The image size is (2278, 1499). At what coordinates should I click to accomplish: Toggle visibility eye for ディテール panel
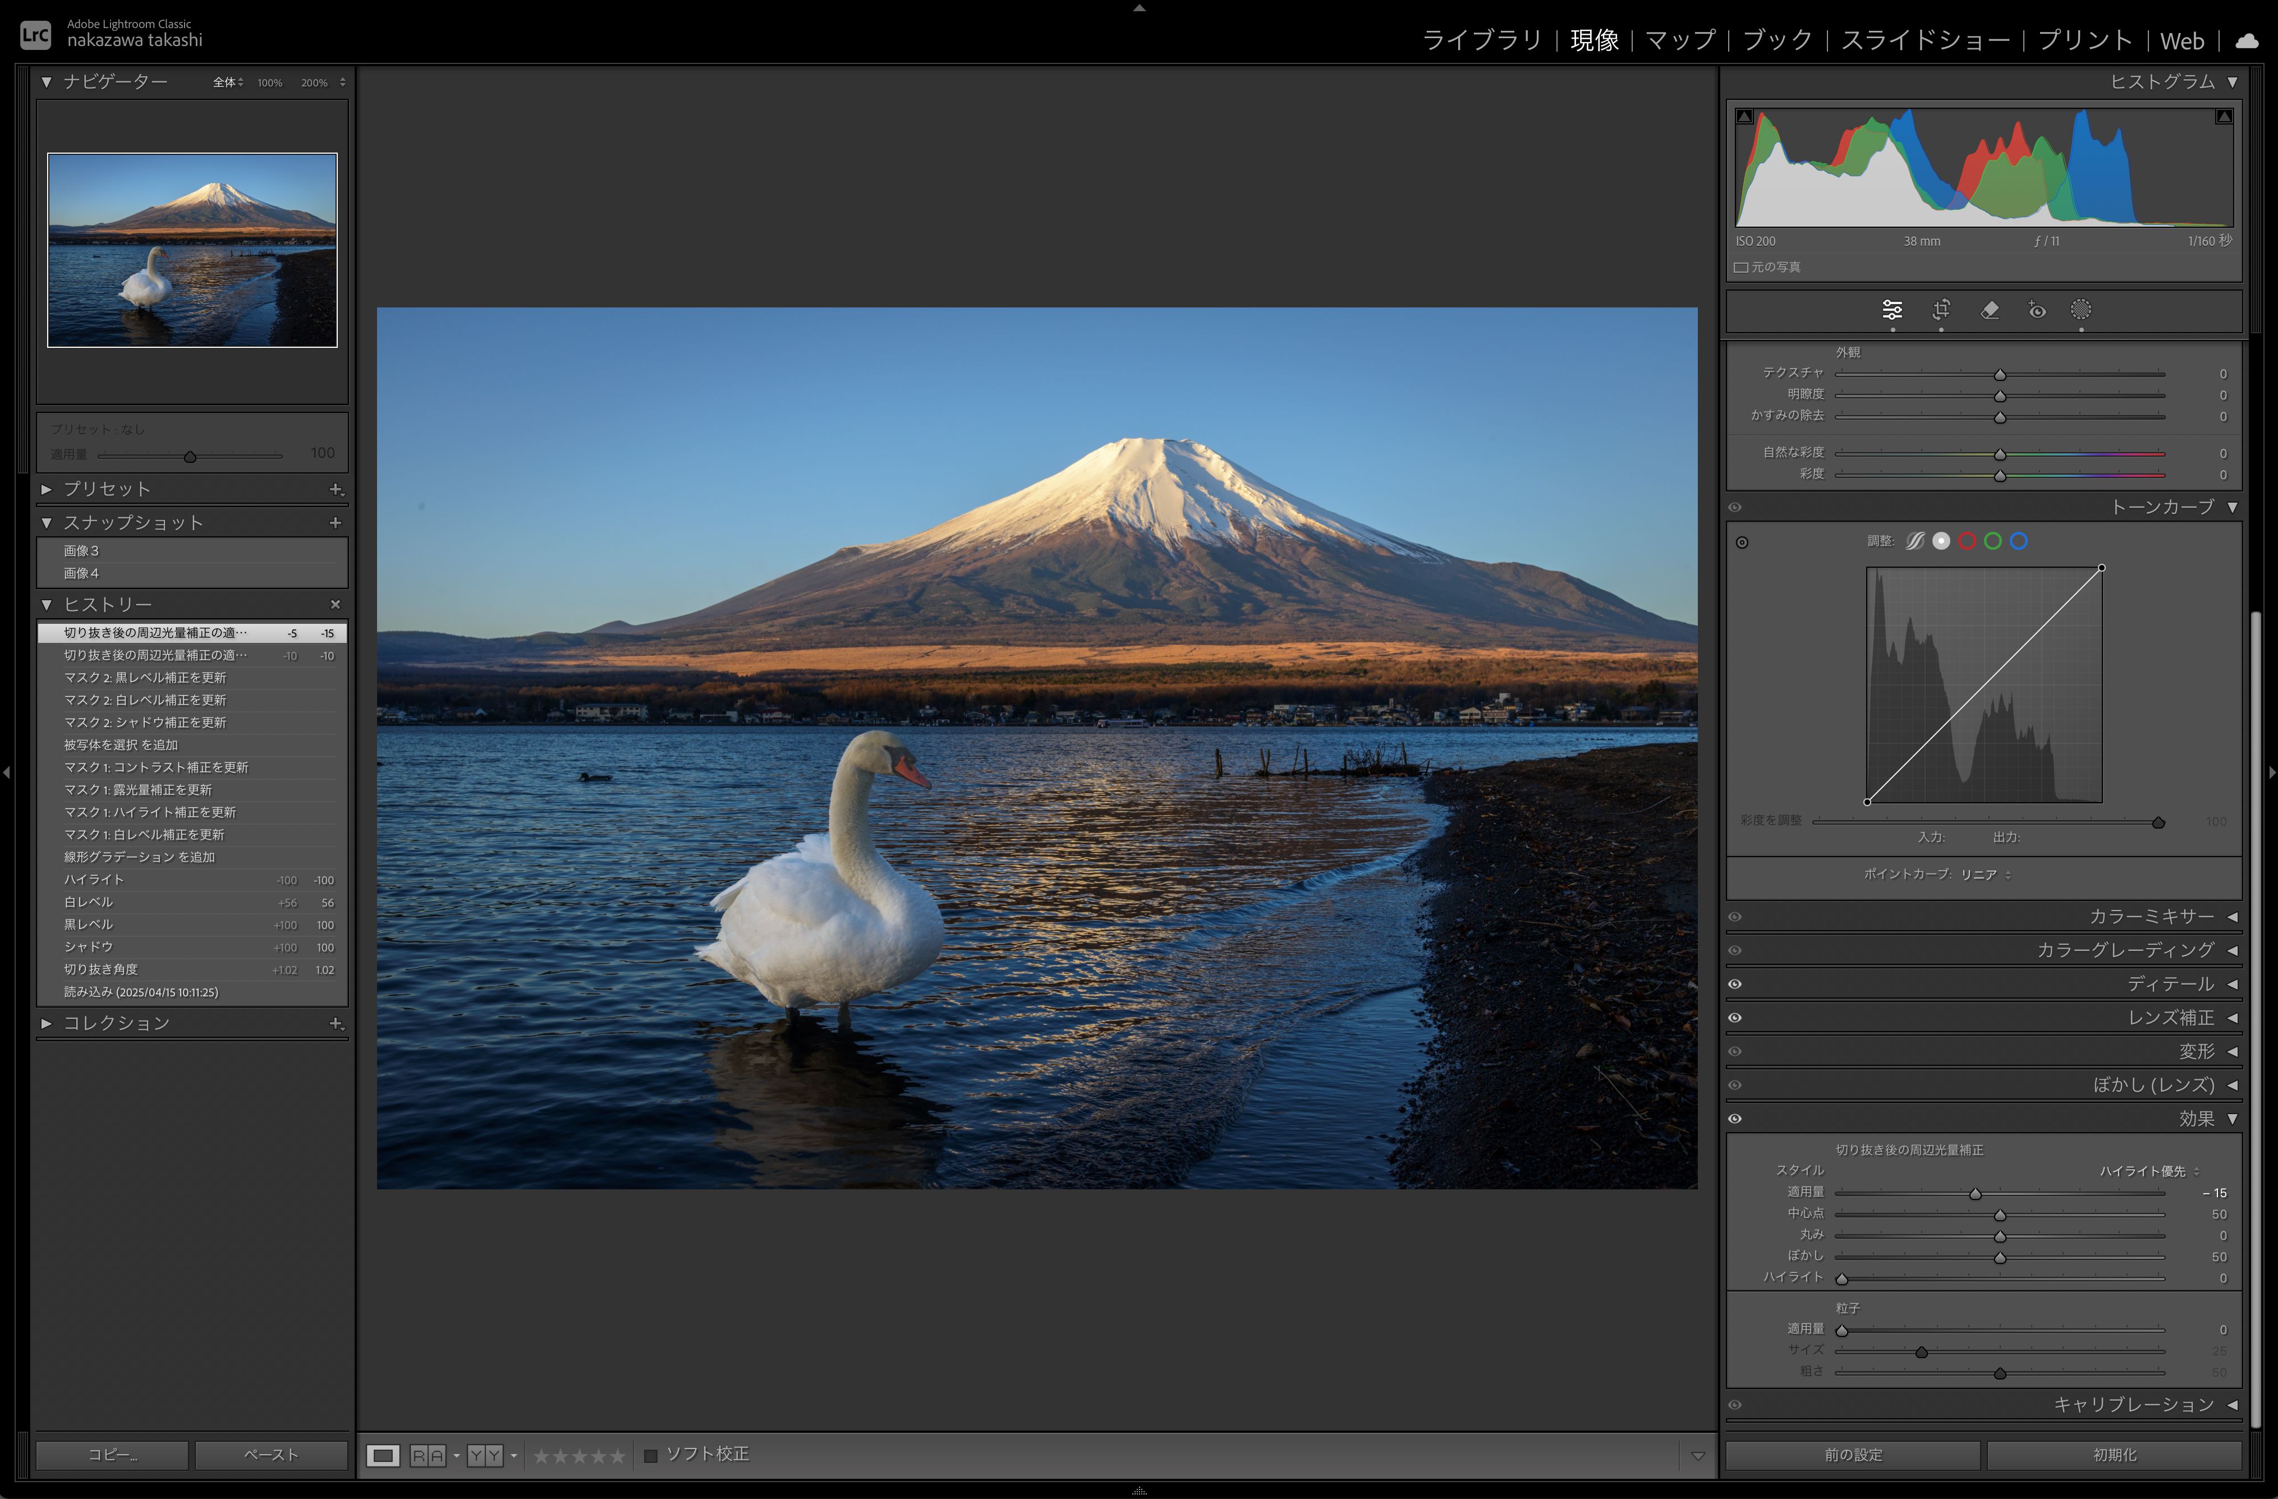tap(1735, 984)
